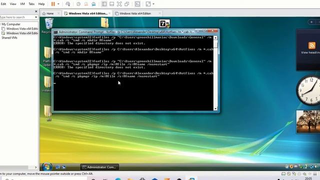The image size is (320, 180).
Task: Click the Administrator: Com... taskbar button
Action: tap(99, 167)
